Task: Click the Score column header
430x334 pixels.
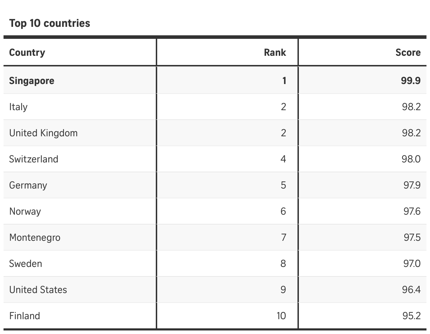Action: (x=408, y=53)
